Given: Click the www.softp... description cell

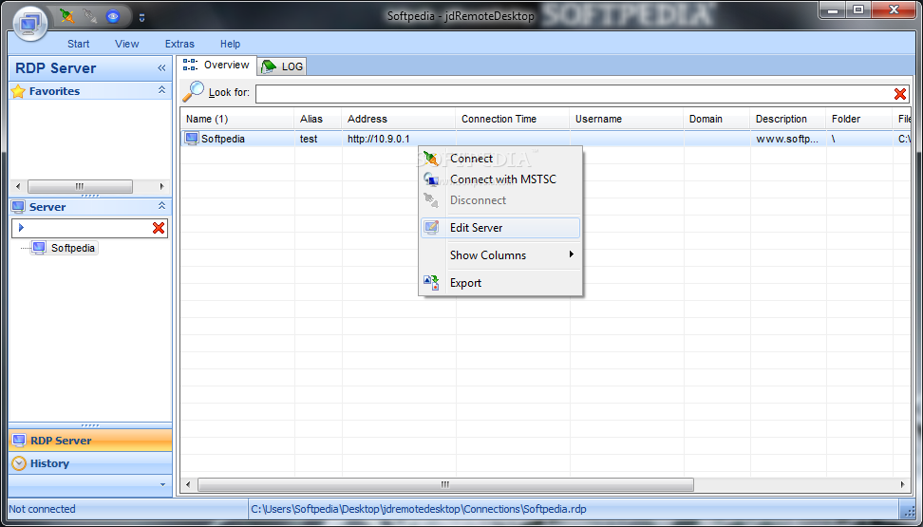Looking at the screenshot, I should [787, 139].
